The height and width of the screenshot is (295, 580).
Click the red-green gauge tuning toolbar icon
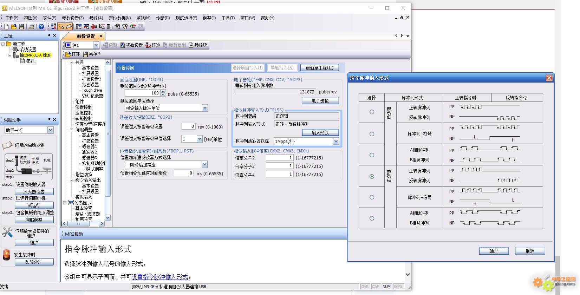coord(133,26)
